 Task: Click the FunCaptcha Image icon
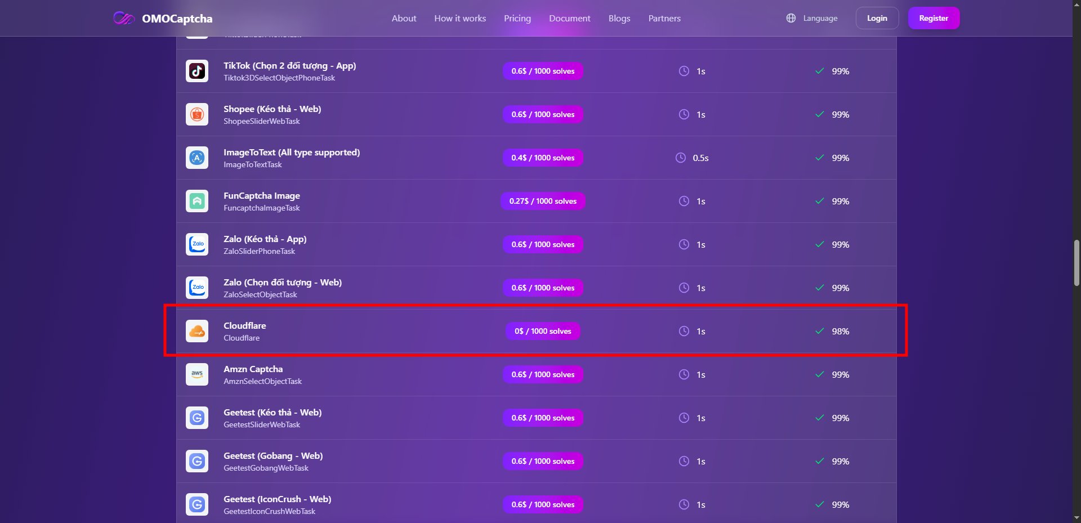pyautogui.click(x=197, y=201)
